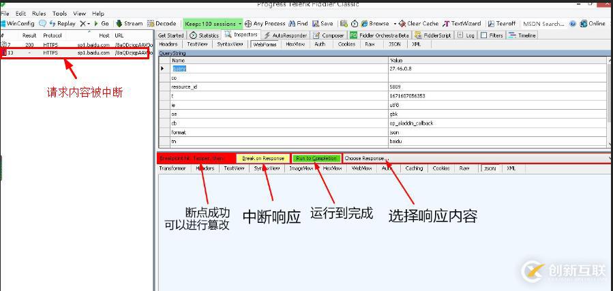The height and width of the screenshot is (291, 613).
Task: Open the File menu
Action: pyautogui.click(x=5, y=13)
